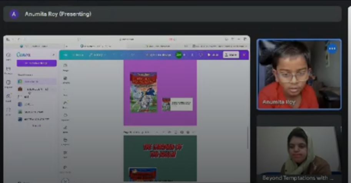Screen dimensions: 351x183
Task: Open Apps icon in Canva left navigation
Action: click(8, 111)
